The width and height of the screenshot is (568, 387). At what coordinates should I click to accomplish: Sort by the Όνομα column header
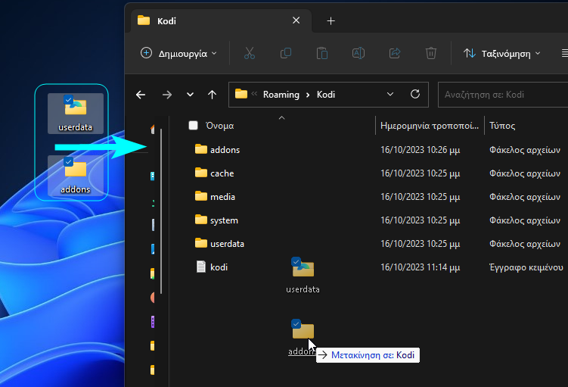click(219, 126)
